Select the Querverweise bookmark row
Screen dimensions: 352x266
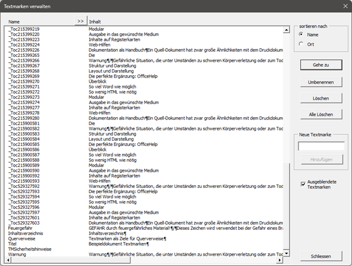pos(22,239)
